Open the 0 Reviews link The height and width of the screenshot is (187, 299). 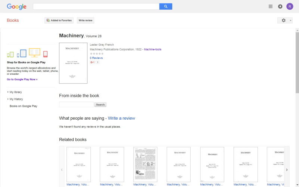tap(96, 58)
